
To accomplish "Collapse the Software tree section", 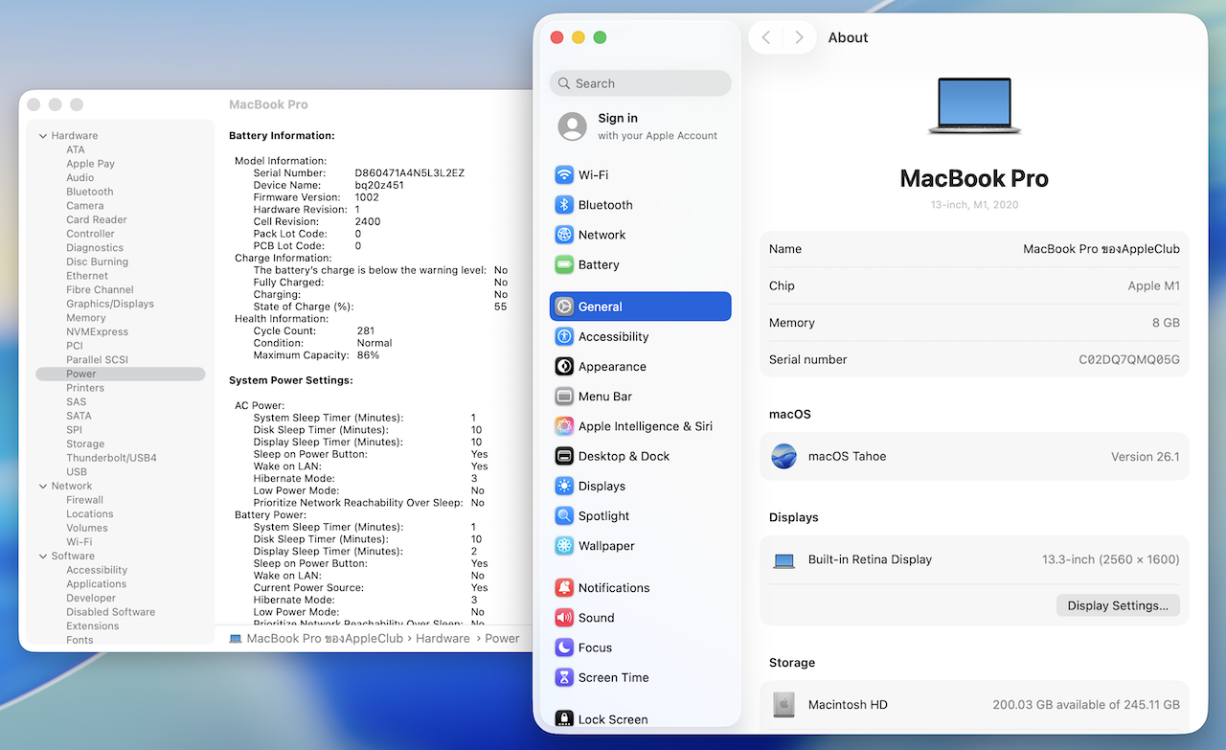I will (x=43, y=557).
